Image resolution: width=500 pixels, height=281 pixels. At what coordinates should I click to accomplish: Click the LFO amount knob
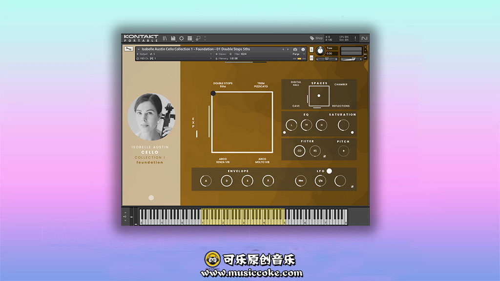click(x=340, y=181)
